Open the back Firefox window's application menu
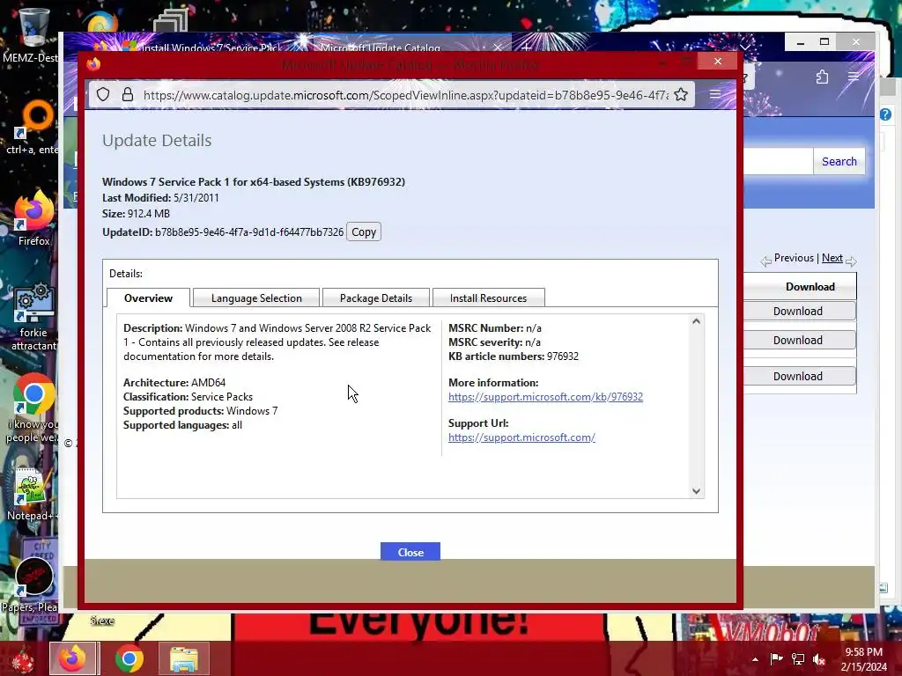This screenshot has height=676, width=902. [853, 77]
